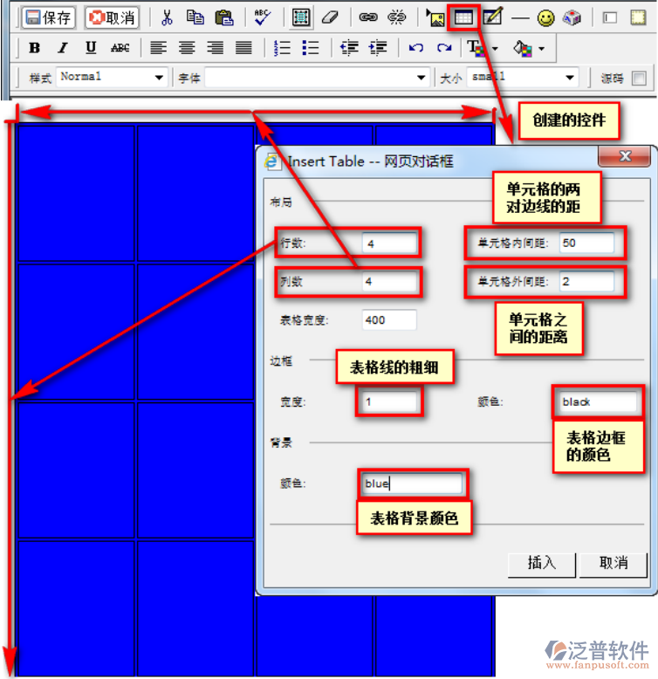Click the dotted-border yellow square icon

[638, 17]
